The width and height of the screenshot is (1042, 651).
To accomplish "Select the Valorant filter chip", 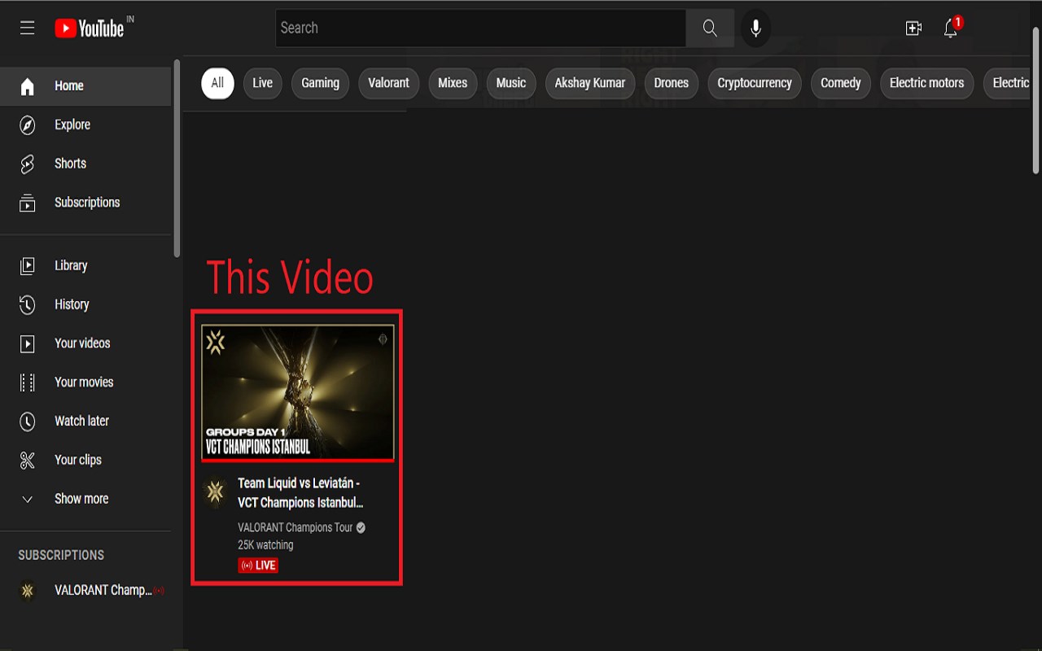I will tap(389, 83).
